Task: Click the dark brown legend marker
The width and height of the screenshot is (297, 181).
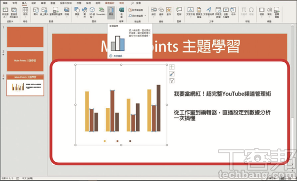Action: coord(130,141)
